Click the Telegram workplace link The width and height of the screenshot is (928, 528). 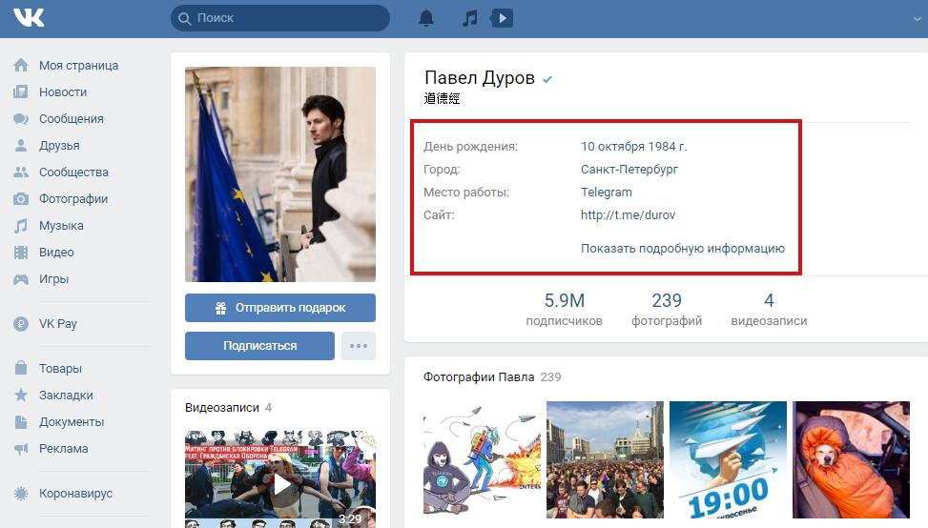click(x=606, y=193)
